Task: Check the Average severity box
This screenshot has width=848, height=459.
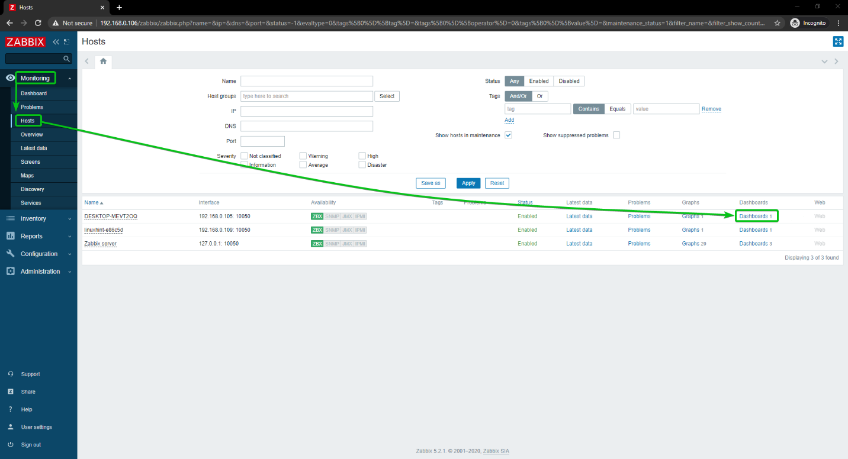Action: pos(303,165)
